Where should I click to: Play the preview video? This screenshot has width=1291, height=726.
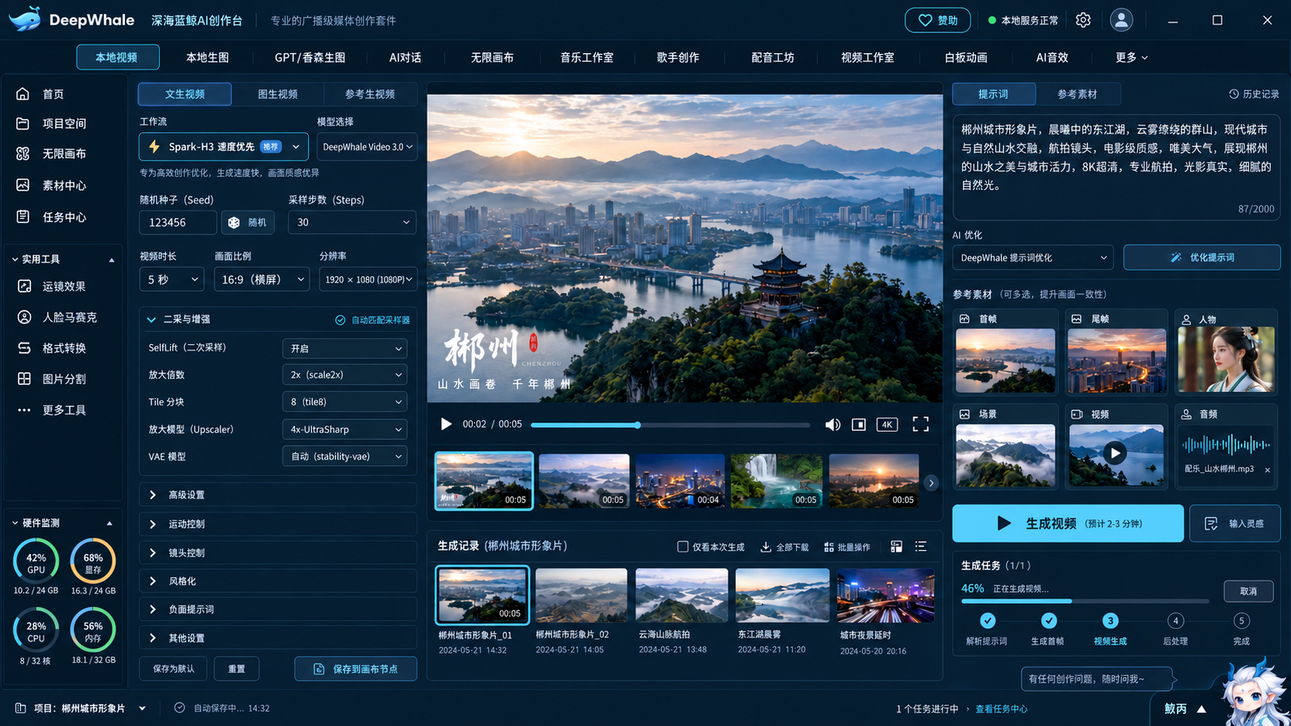tap(446, 424)
